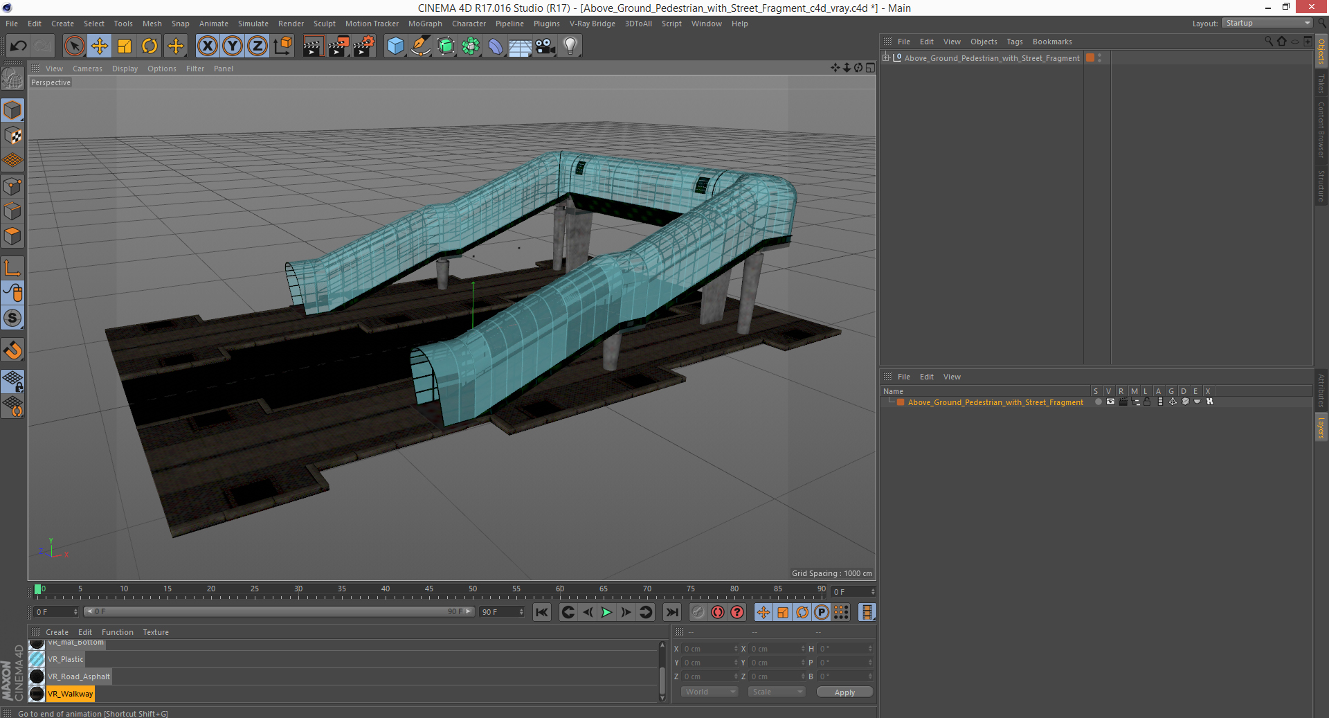Image resolution: width=1329 pixels, height=718 pixels.
Task: Add a Camera object from toolbar
Action: tap(545, 46)
